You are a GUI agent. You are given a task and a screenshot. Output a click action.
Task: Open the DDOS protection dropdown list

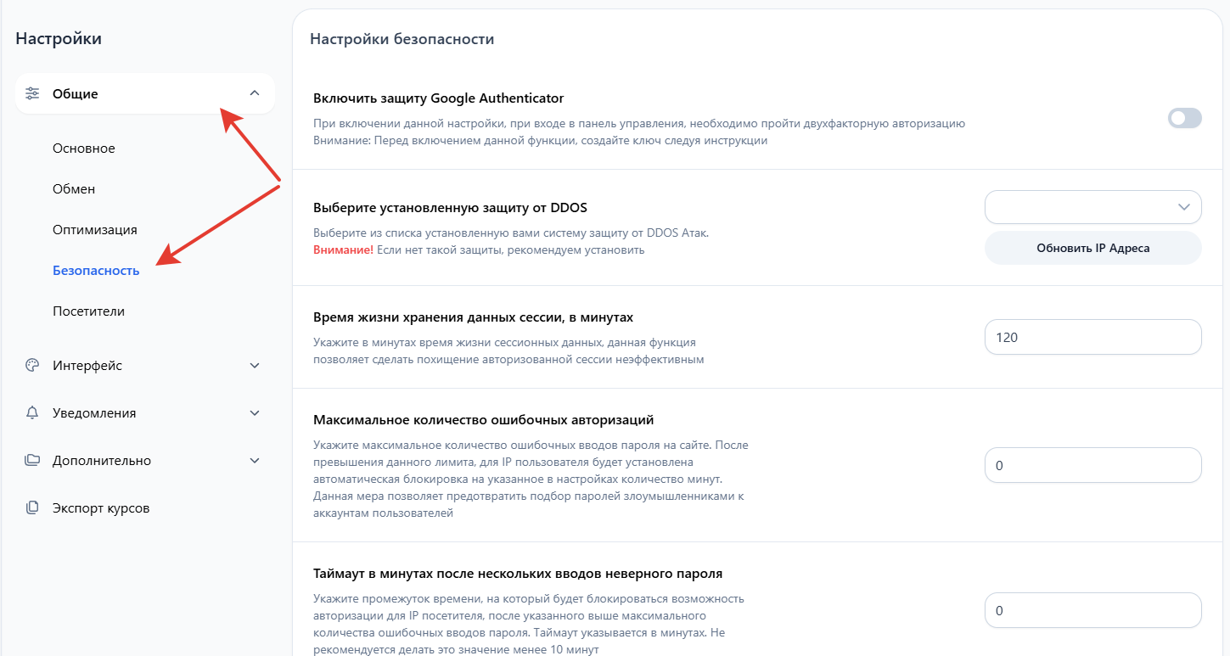[x=1092, y=207]
